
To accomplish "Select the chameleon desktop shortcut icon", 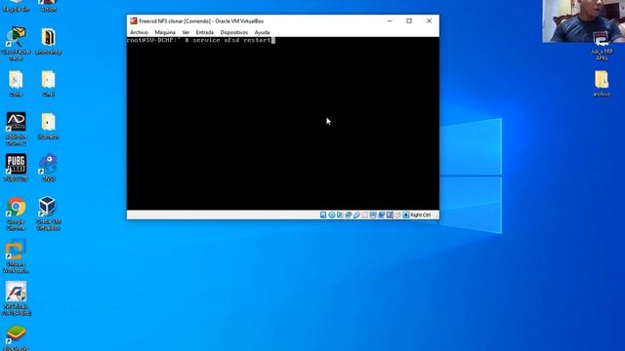I will 48,168.
